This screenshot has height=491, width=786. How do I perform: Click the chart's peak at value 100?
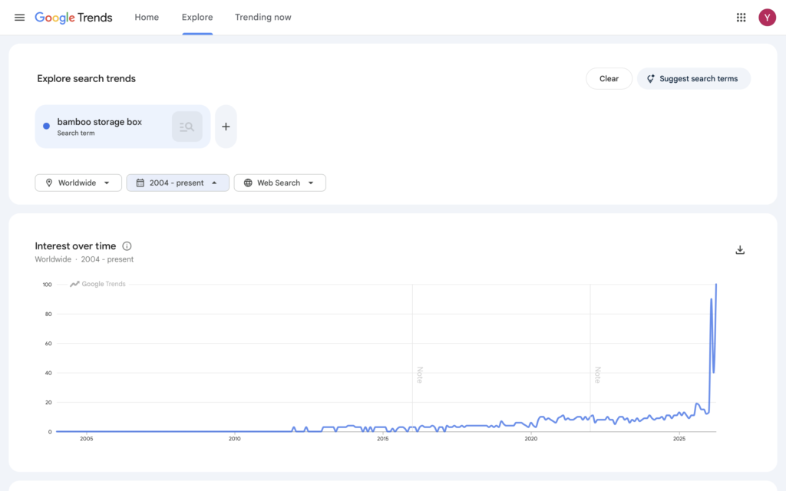716,285
